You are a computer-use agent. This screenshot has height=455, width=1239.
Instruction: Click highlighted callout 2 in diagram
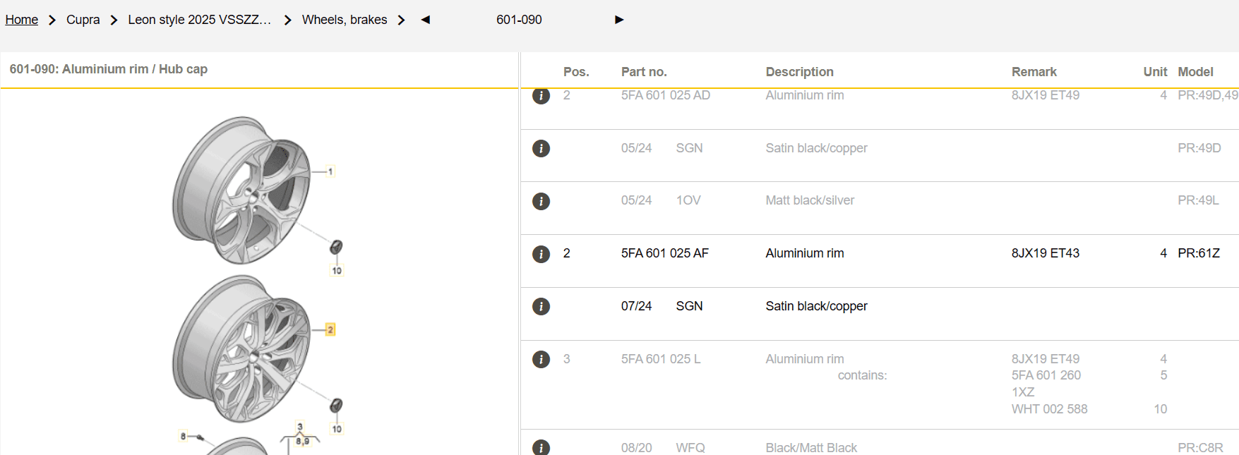tap(330, 329)
